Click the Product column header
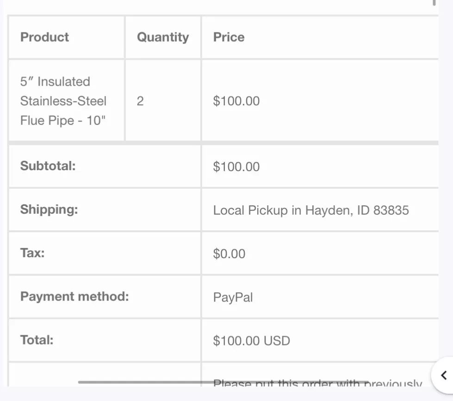 pyautogui.click(x=44, y=37)
